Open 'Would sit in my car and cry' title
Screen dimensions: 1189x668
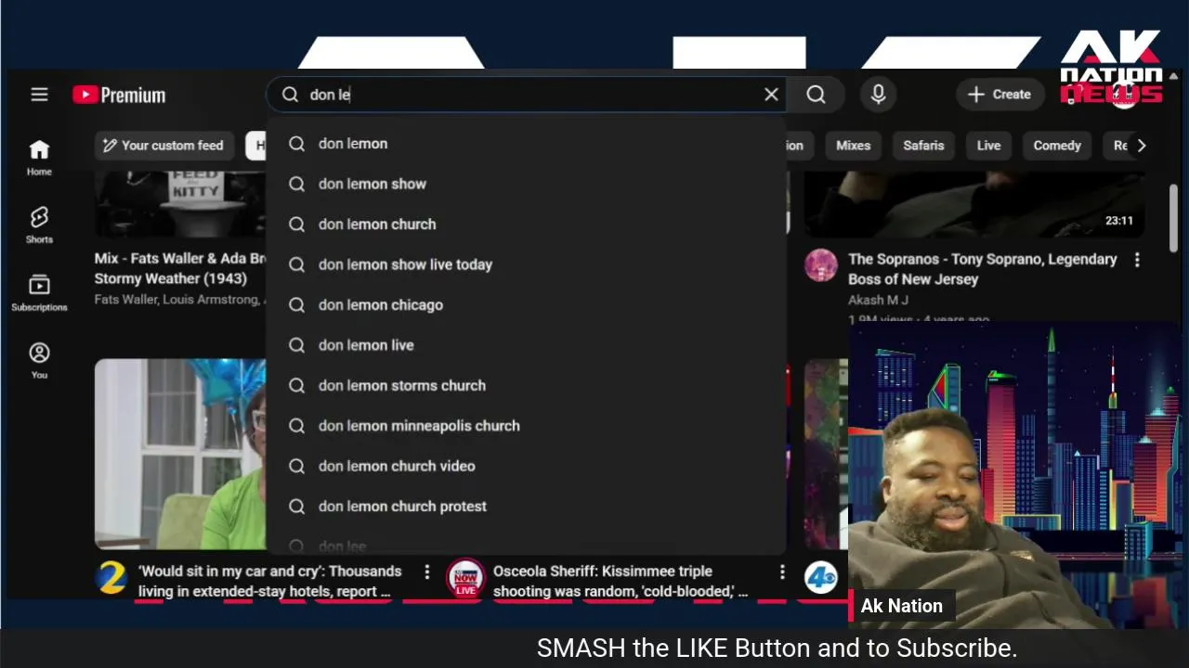tap(270, 582)
